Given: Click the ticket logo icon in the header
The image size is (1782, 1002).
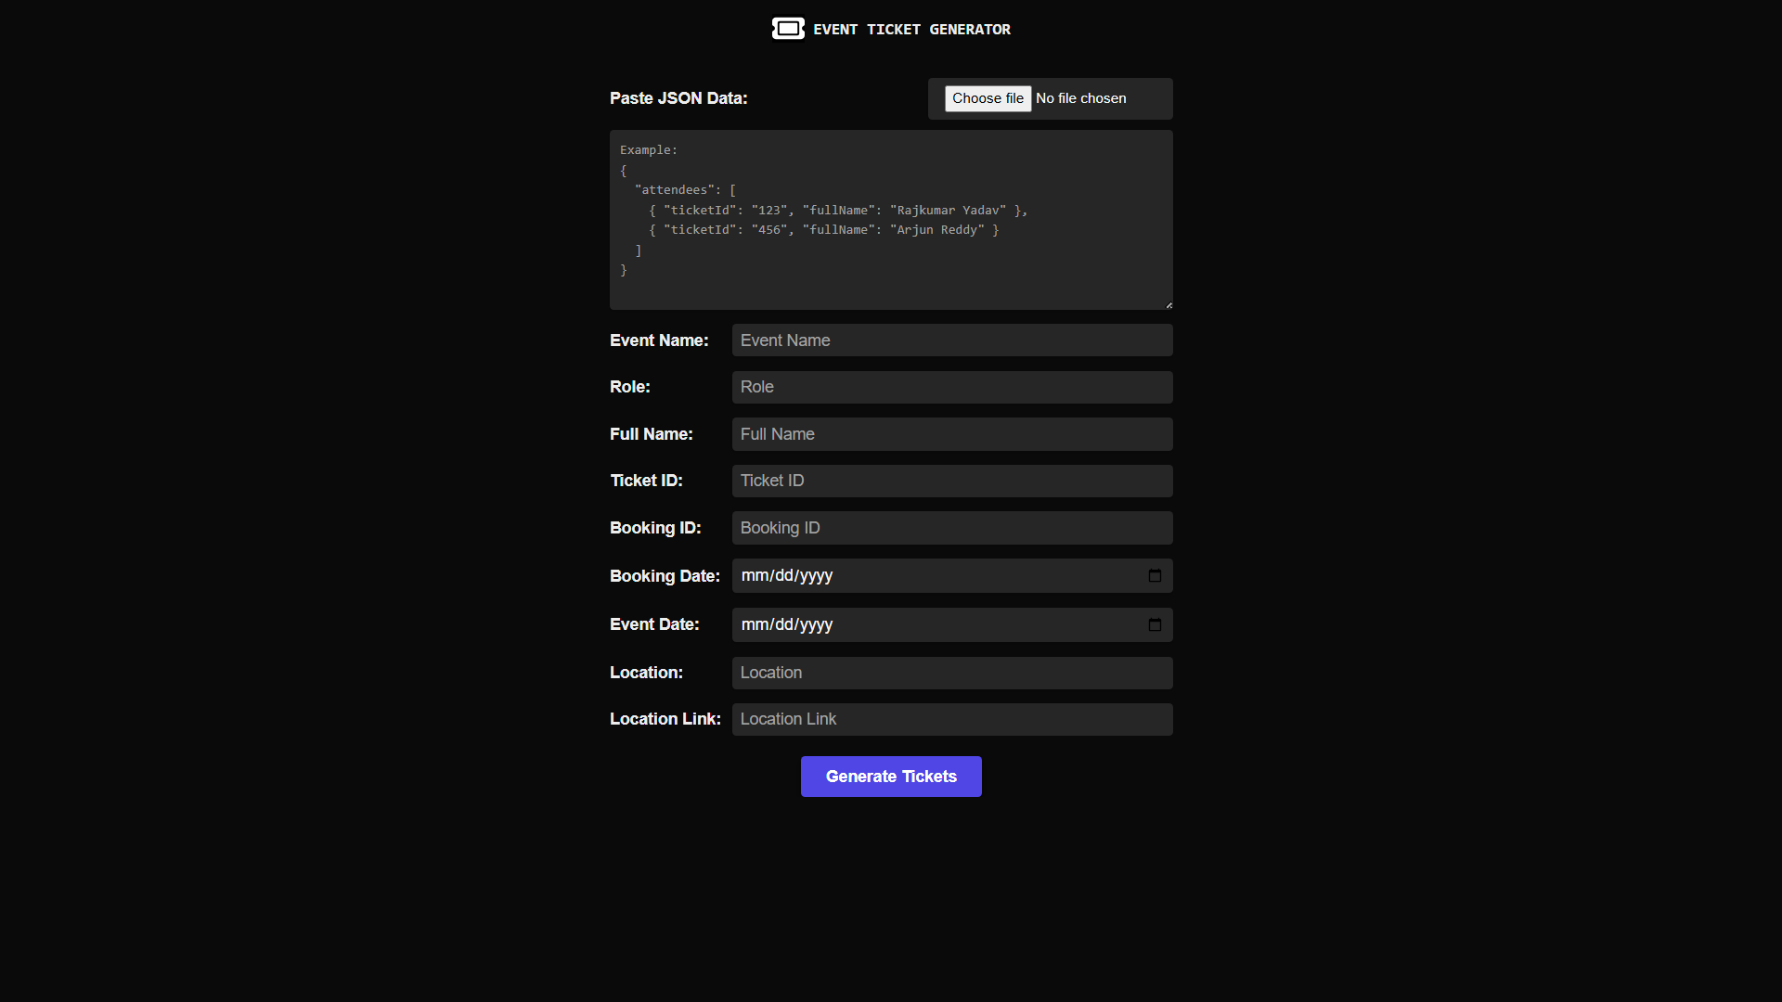Looking at the screenshot, I should (x=788, y=29).
